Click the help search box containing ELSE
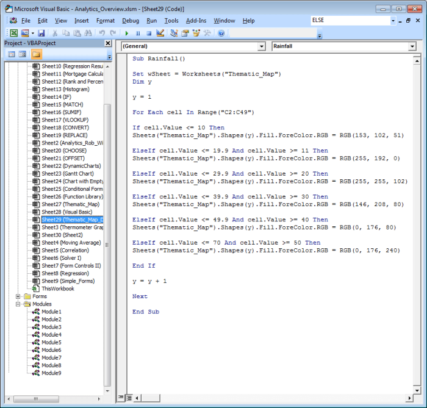Screen dimensions: 427x408 [351, 20]
